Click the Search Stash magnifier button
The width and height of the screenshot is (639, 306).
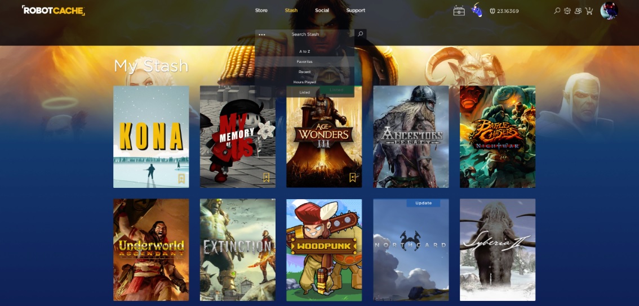[360, 34]
